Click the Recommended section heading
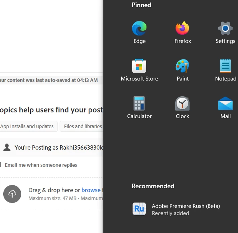Screen dimensions: 238x233 (153, 186)
